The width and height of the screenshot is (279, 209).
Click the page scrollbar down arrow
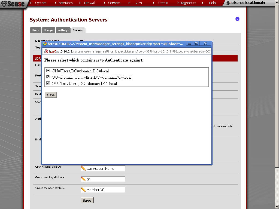tap(277, 207)
